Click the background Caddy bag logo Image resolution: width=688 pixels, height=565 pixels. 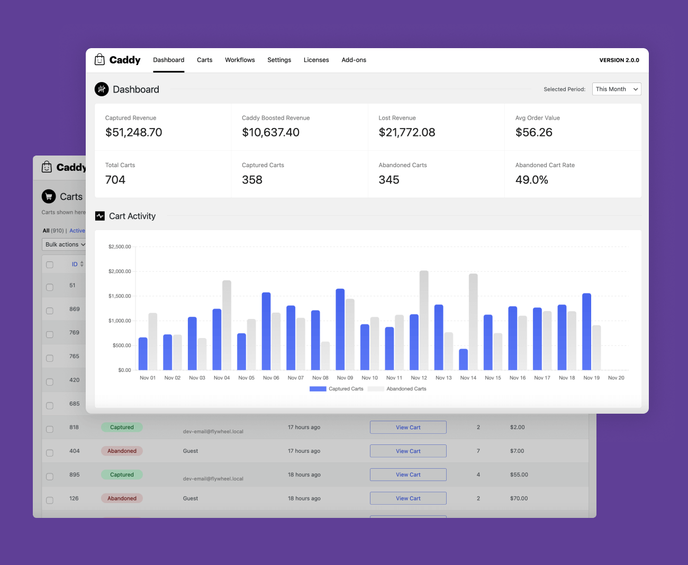coord(47,167)
